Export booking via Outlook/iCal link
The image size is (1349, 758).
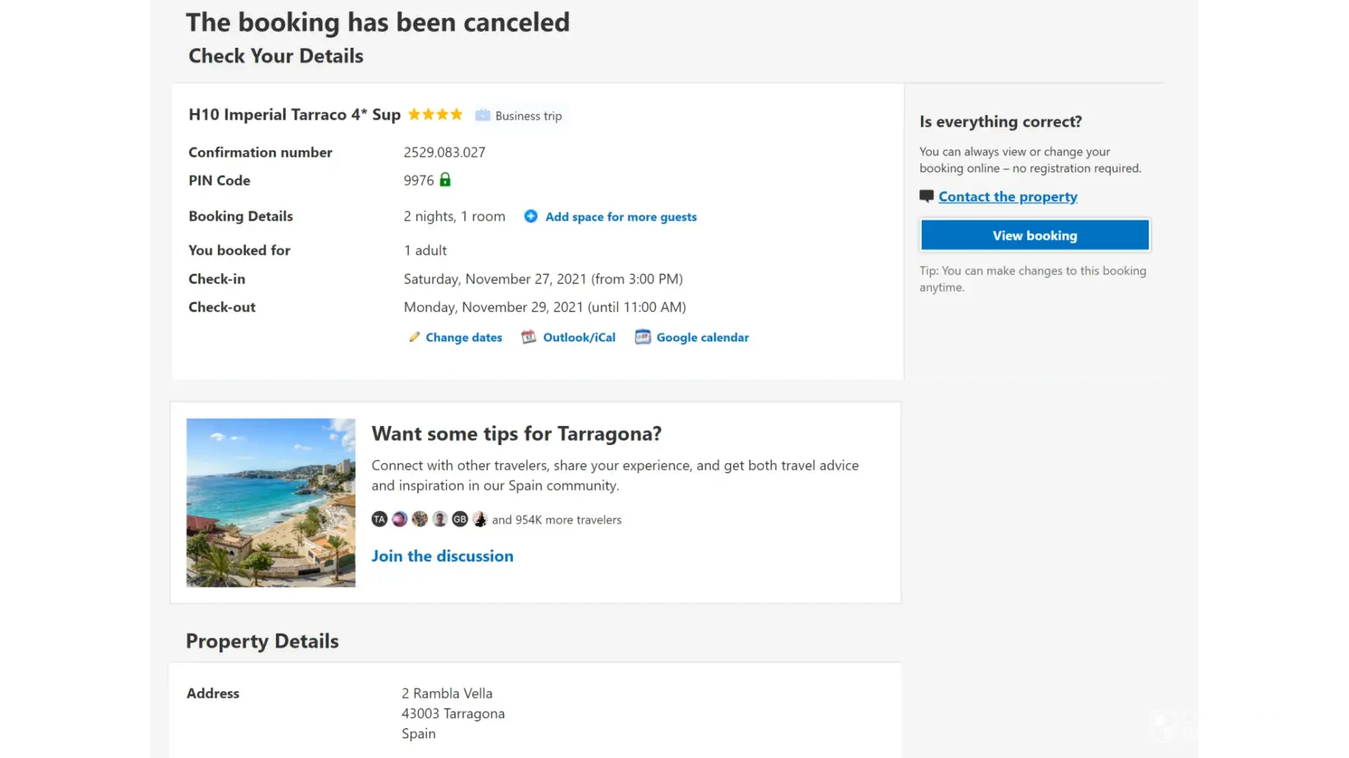[579, 337]
